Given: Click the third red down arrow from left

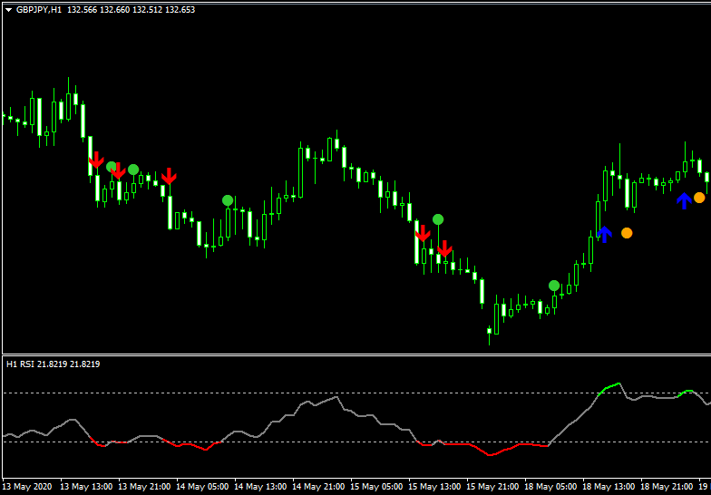Looking at the screenshot, I should 169,176.
